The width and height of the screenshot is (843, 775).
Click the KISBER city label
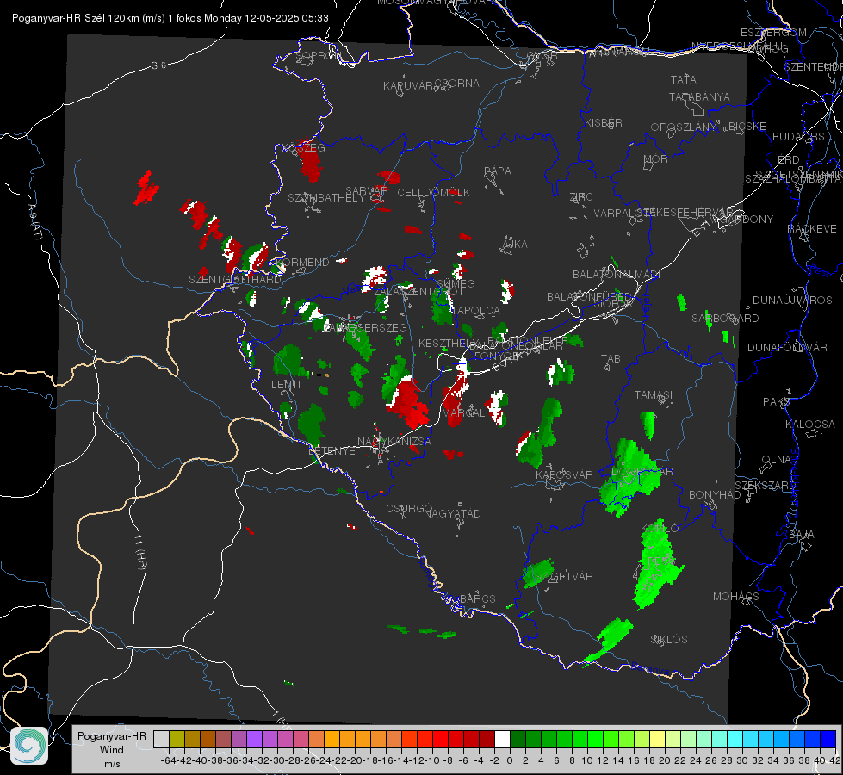click(x=604, y=122)
